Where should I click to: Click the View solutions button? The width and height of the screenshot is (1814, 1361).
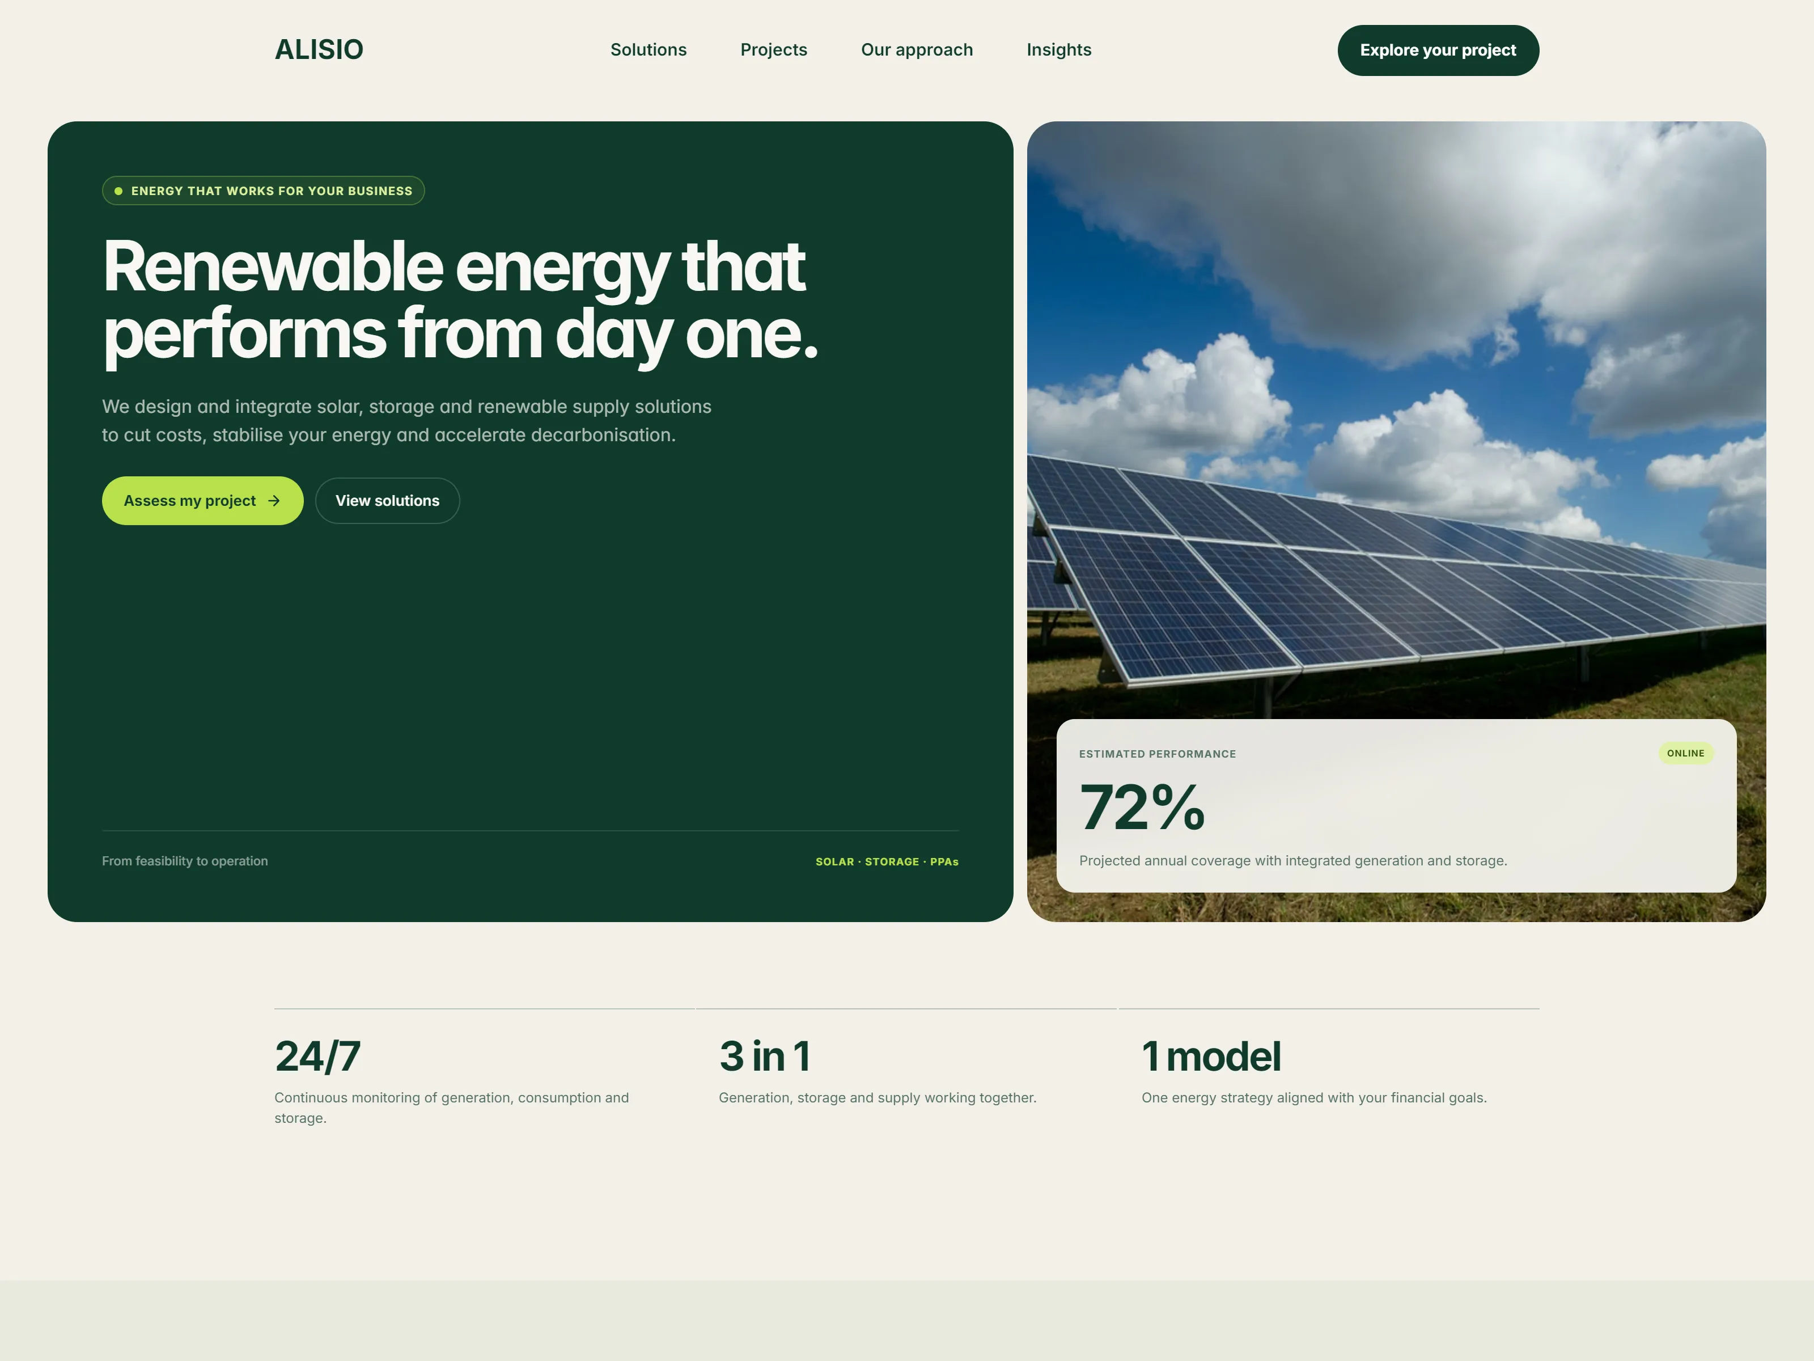click(387, 500)
